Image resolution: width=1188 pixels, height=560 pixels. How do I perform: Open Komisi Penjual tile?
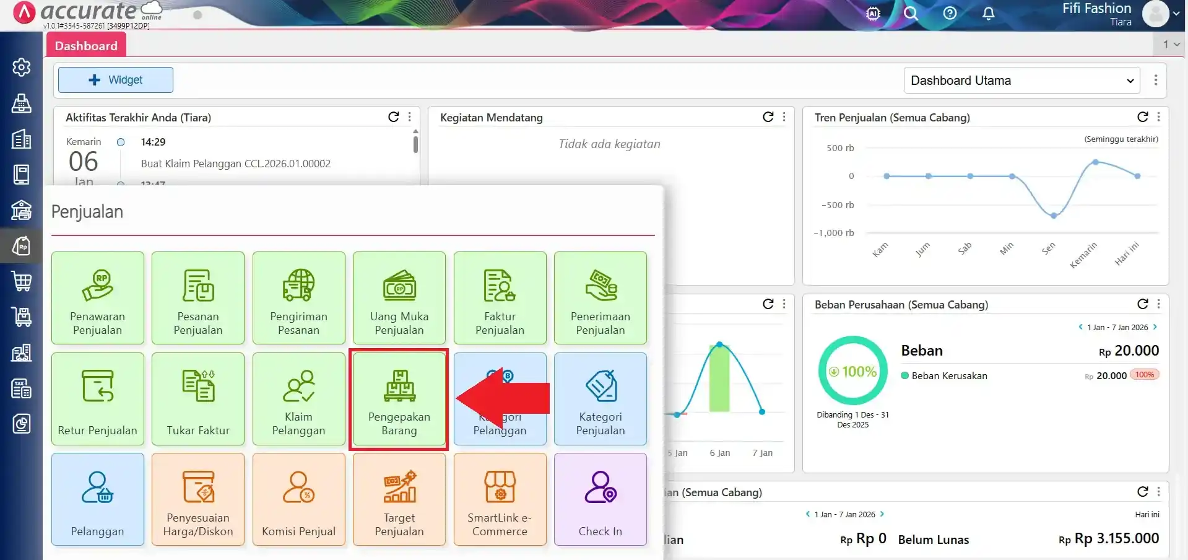[299, 499]
